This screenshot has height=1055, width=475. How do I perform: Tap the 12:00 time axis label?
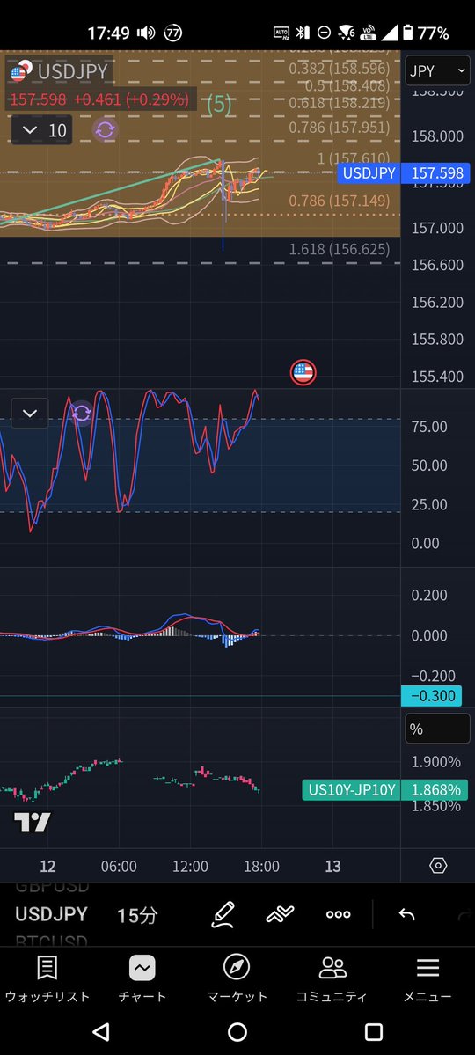click(x=190, y=866)
